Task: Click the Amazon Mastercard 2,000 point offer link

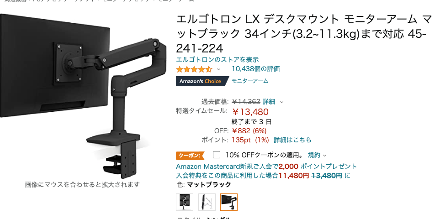Action: (266, 167)
